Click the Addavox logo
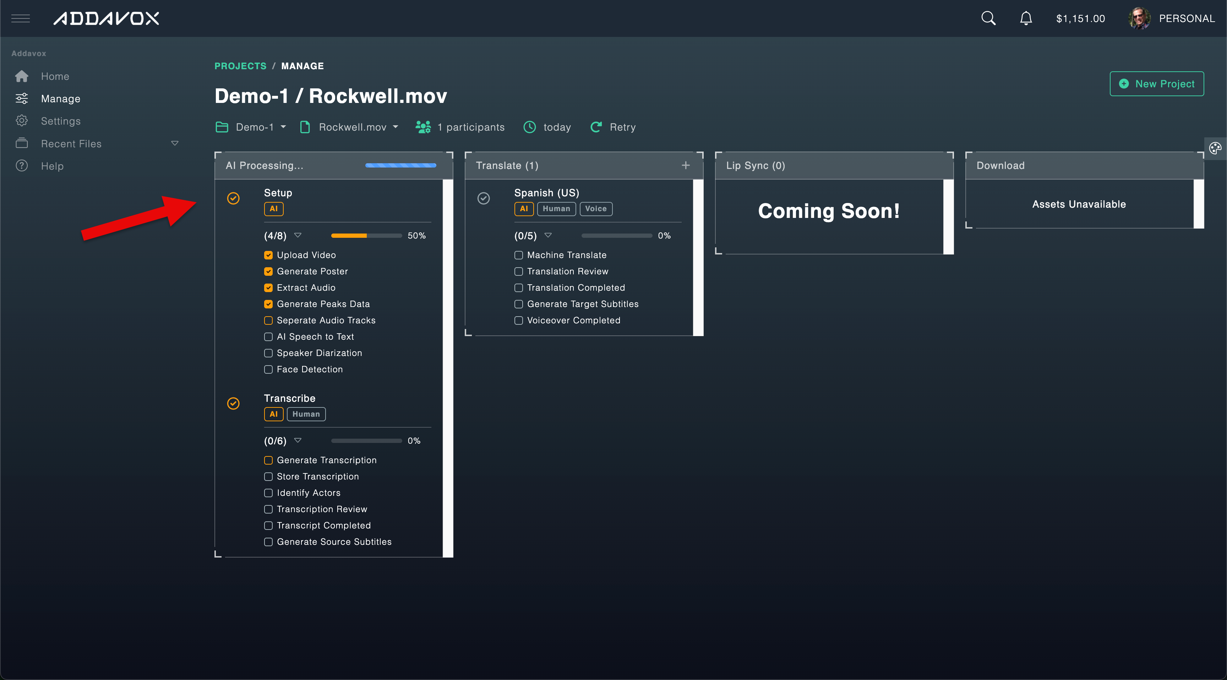 coord(106,18)
